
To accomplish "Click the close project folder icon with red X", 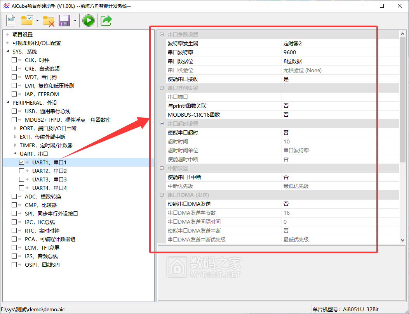I will coord(49,21).
